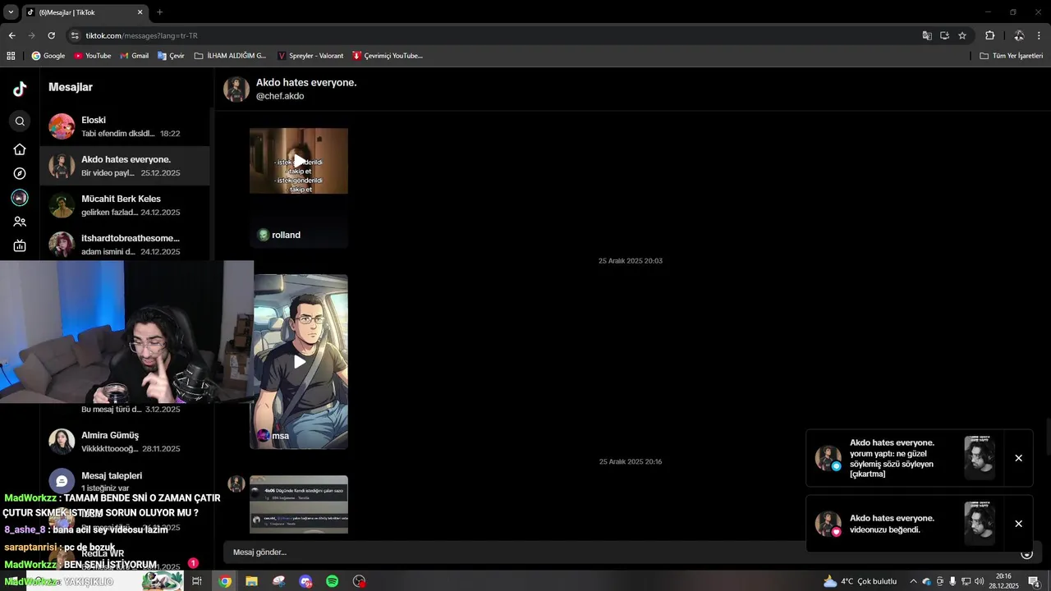Click the address bar URL
This screenshot has height=591, width=1051.
tap(141, 35)
